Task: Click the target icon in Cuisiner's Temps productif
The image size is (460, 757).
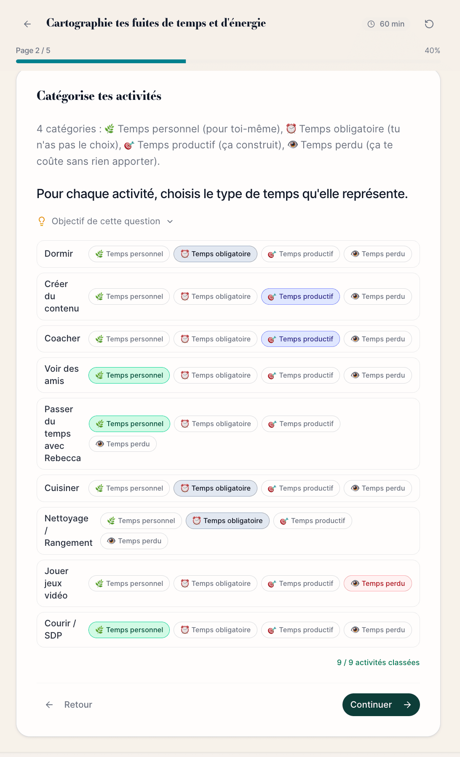Action: (272, 488)
